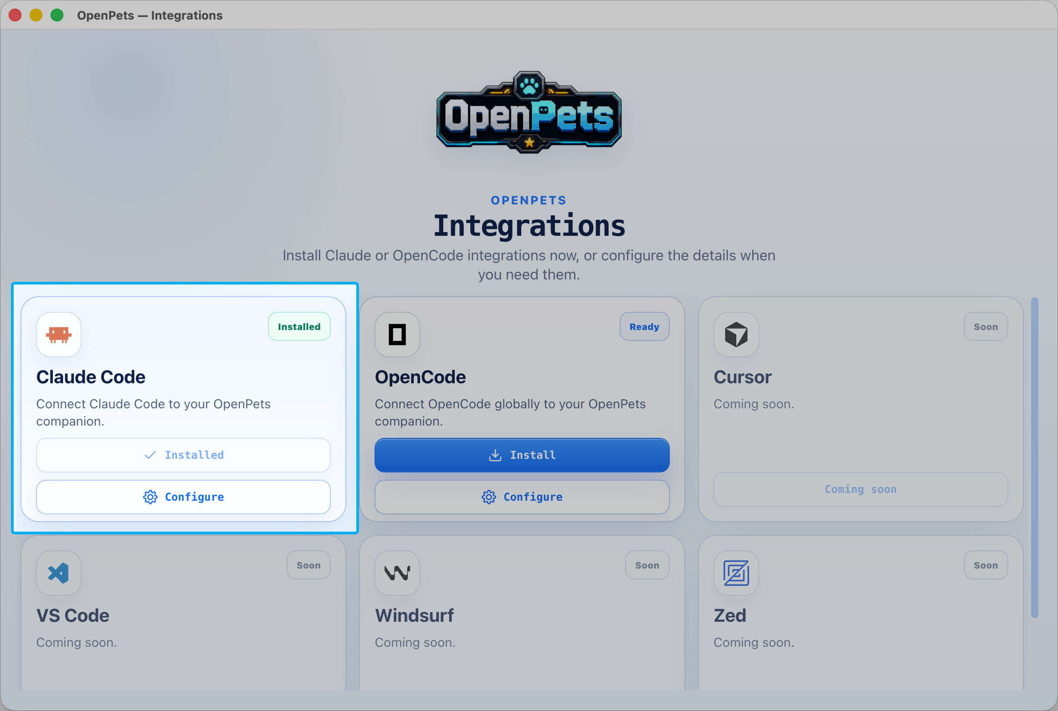Click the Soon badge on Zed card
1058x711 pixels.
click(986, 565)
